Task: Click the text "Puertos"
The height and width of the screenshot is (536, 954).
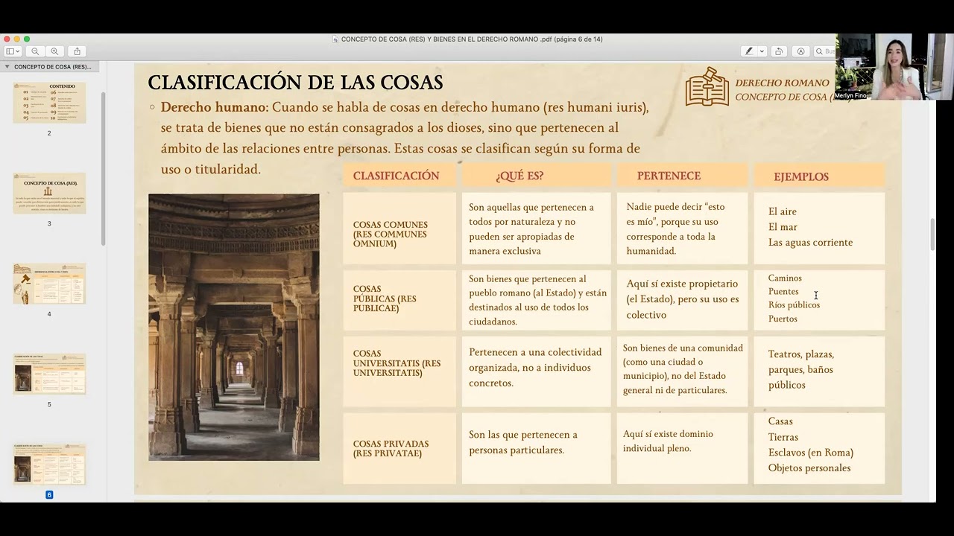Action: pyautogui.click(x=783, y=319)
